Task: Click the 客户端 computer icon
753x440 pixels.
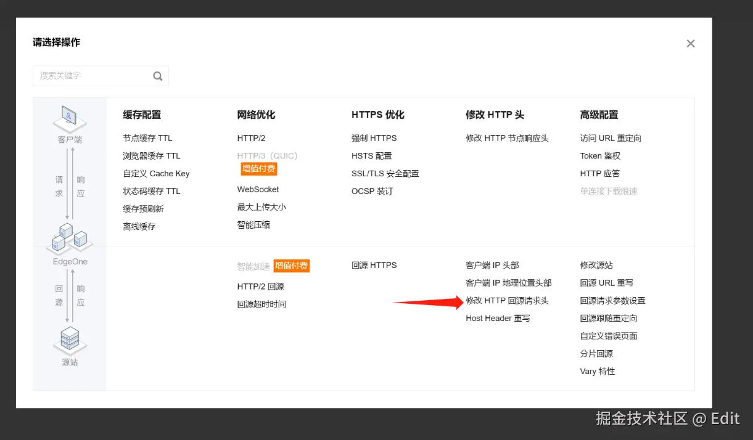Action: (x=69, y=118)
